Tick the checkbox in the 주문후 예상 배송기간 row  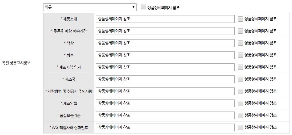pyautogui.click(x=241, y=31)
